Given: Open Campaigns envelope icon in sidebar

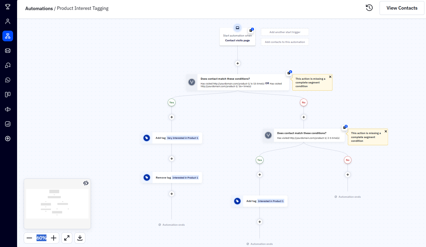Looking at the screenshot, I should (8, 51).
